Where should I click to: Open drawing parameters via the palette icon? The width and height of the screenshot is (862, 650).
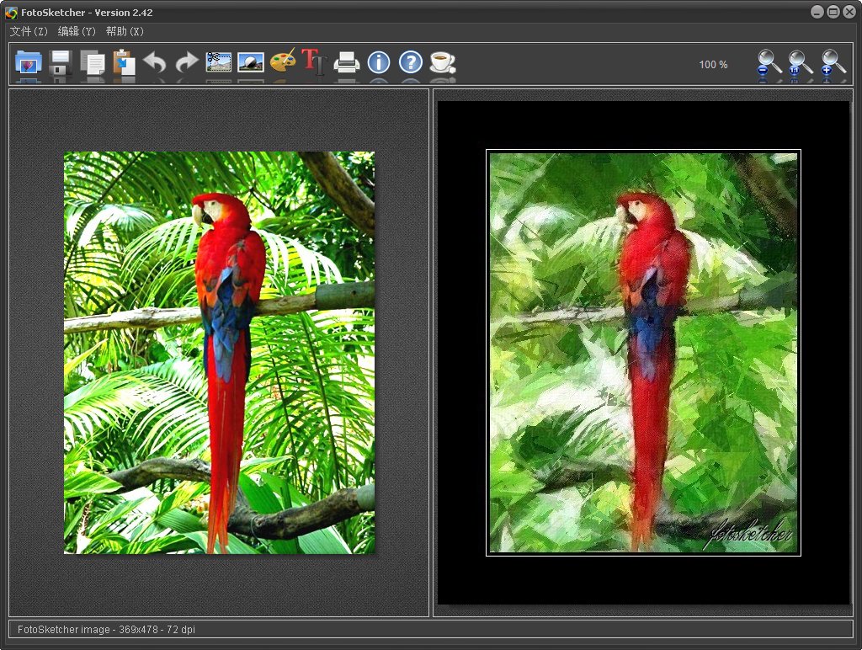point(282,62)
